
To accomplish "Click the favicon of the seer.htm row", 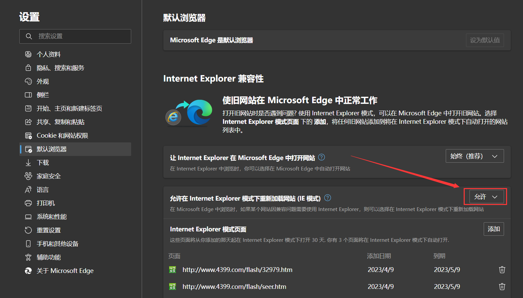I will pos(173,286).
